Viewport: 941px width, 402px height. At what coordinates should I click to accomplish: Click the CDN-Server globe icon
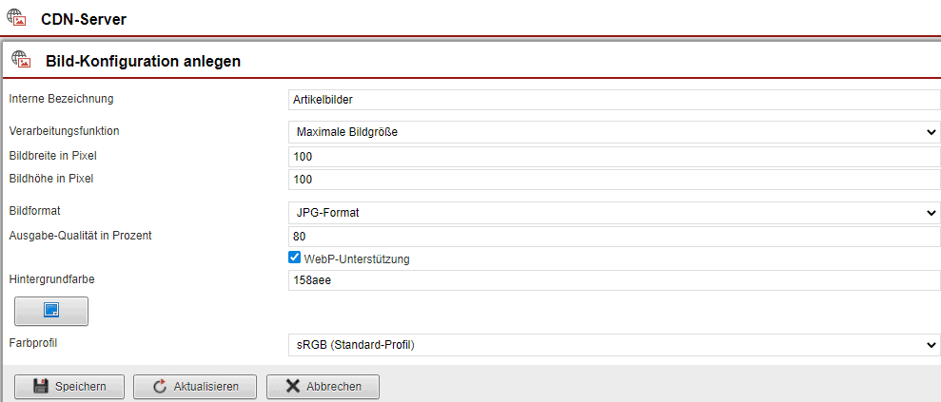point(16,18)
